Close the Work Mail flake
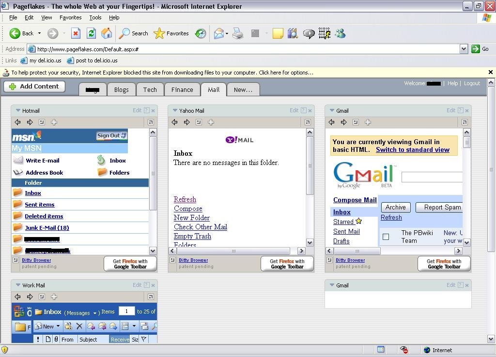Viewport: 496px width, 357px height. (x=153, y=285)
